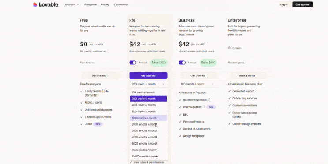Viewport: 328px width, 164px height.
Task: Go to Pricing in the top navigation
Action: click(x=105, y=4)
